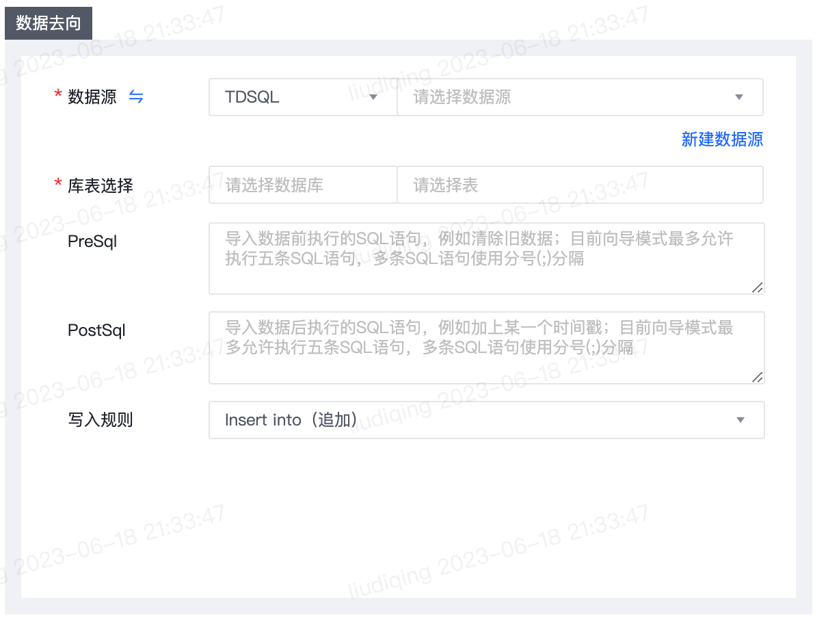The width and height of the screenshot is (826, 617).
Task: Click the dropdown arrow on the TDSQL selector
Action: click(373, 98)
